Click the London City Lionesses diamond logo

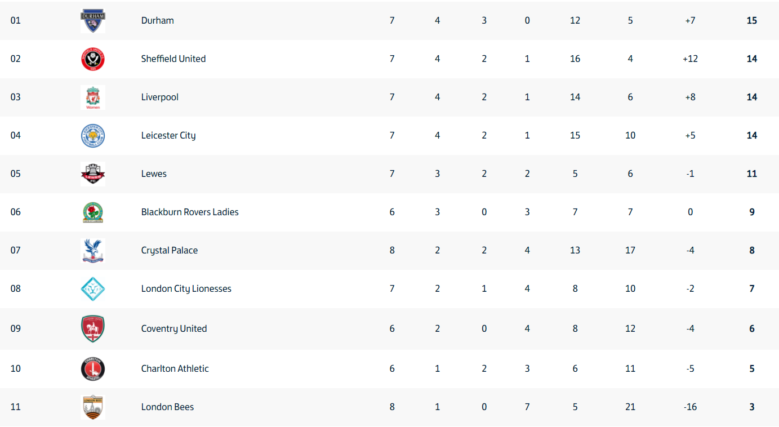[x=93, y=289]
